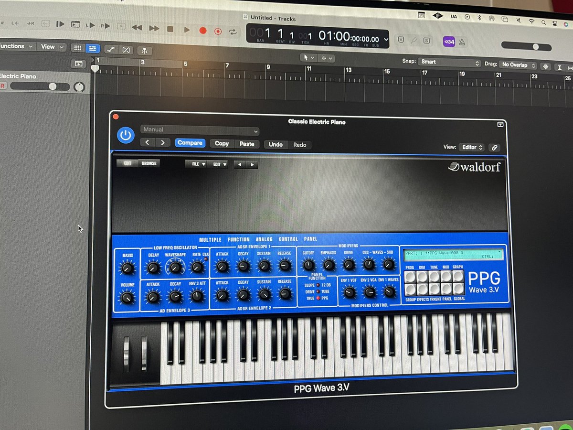Toggle the plugin power bypass button
This screenshot has height=430, width=573.
(x=126, y=135)
